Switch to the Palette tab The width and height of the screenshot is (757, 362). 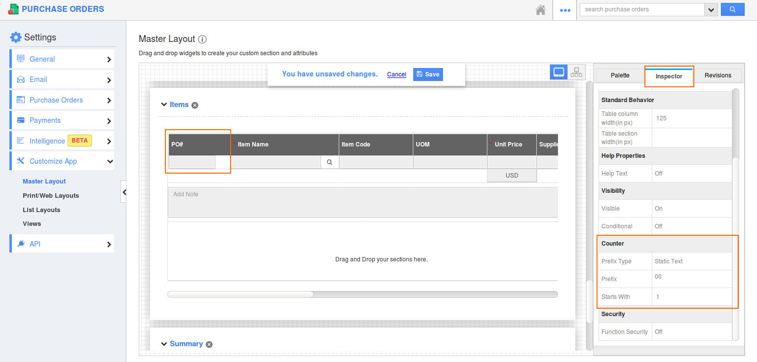620,75
